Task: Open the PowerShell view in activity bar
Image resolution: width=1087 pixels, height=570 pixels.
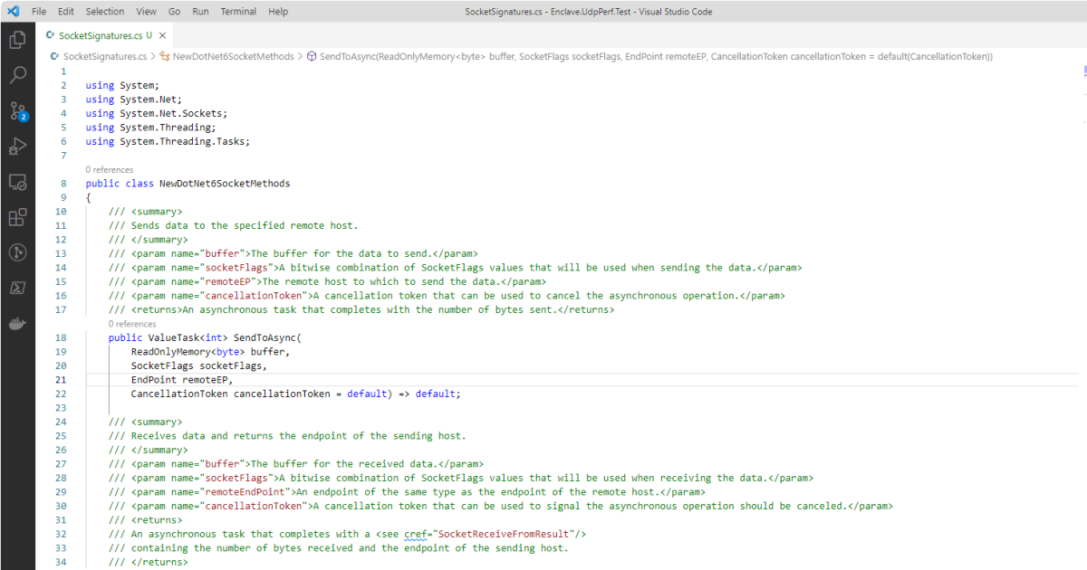Action: 17,288
